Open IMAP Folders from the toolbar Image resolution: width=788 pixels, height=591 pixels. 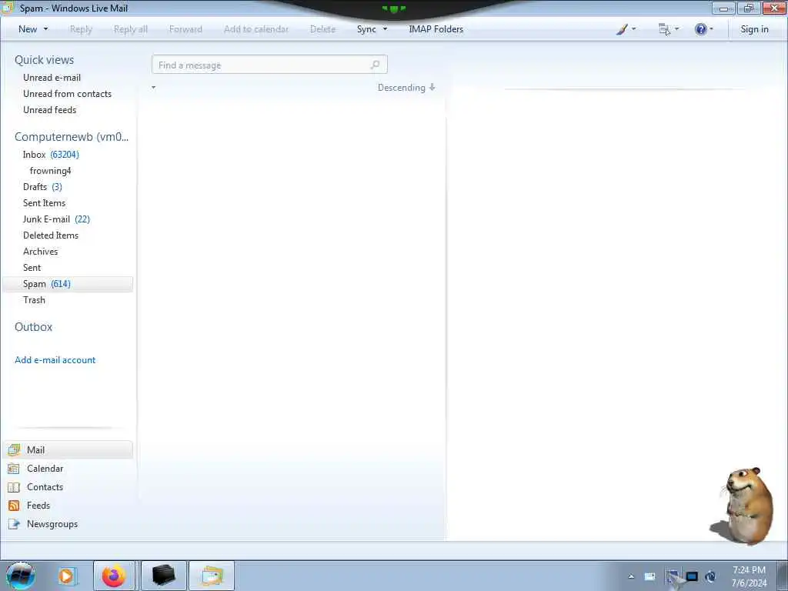(x=436, y=29)
